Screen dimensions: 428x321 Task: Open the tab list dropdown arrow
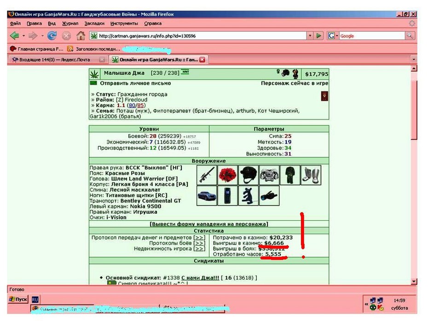click(414, 59)
